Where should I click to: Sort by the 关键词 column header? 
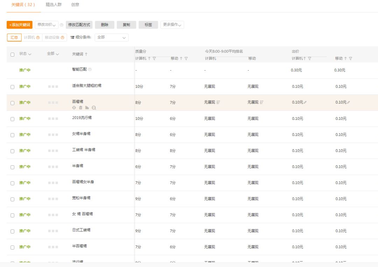pos(80,54)
